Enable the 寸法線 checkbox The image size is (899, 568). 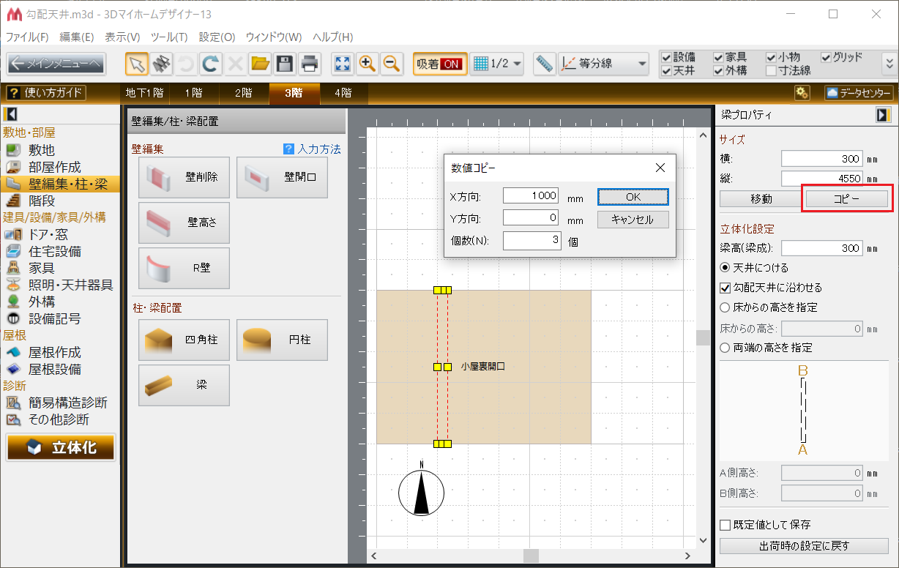[772, 71]
